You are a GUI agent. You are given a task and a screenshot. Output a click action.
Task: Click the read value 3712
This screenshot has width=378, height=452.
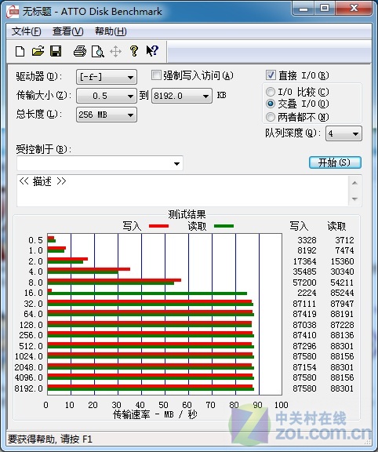click(344, 240)
